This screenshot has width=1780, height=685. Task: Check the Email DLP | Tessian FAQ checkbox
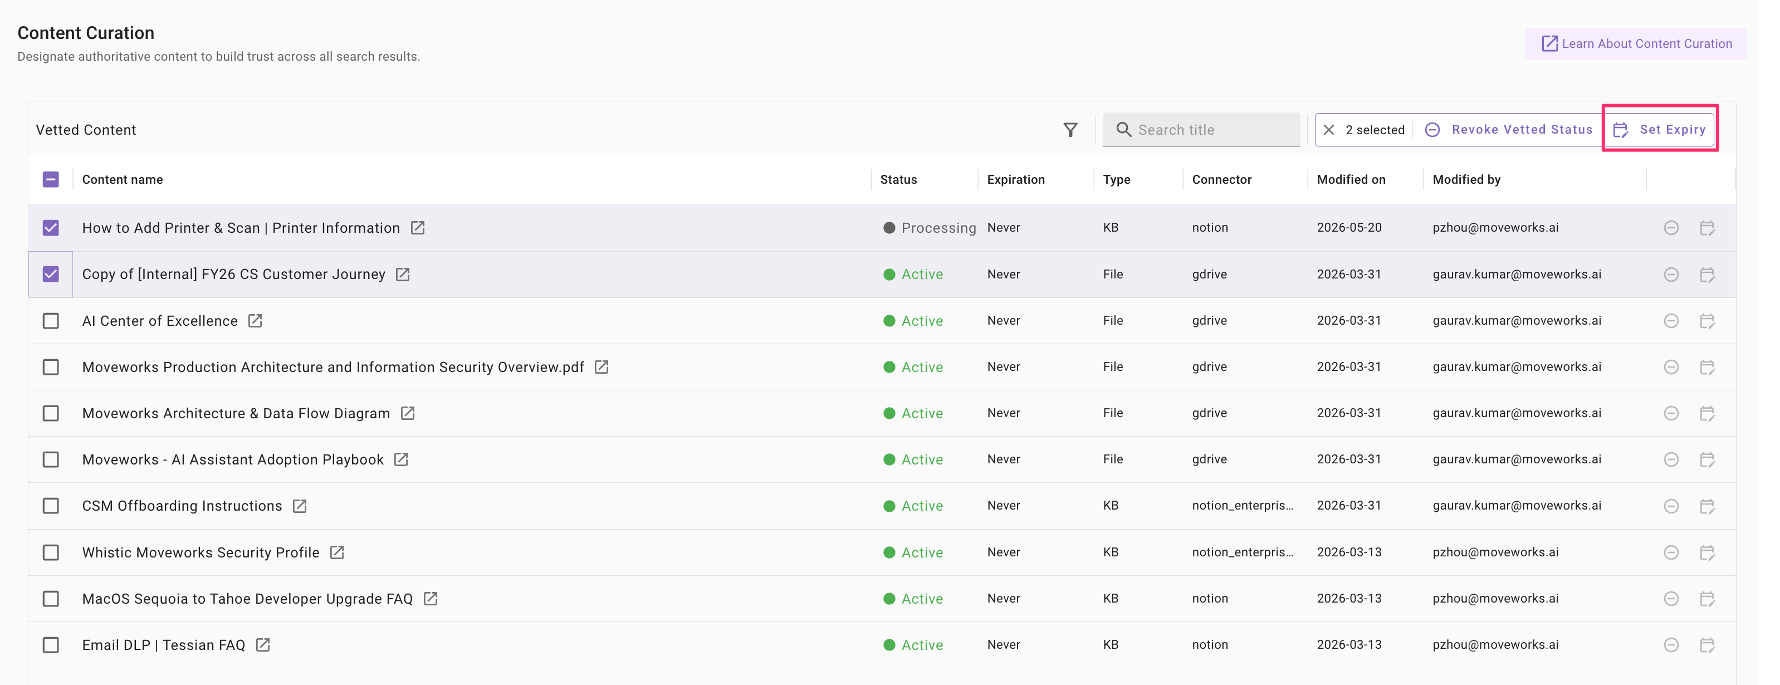click(51, 645)
